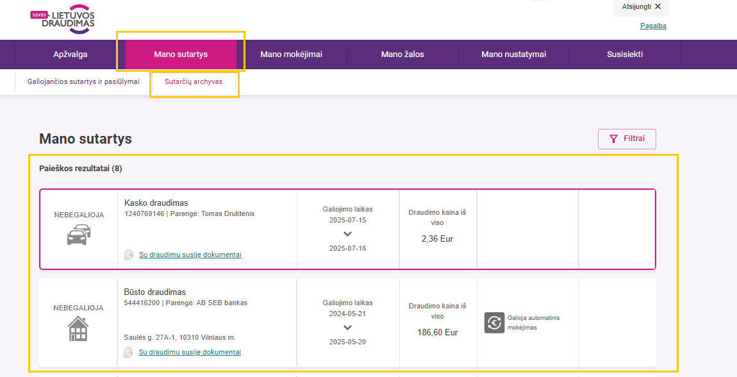Viewport: 737px width, 377px height.
Task: Click the X icon beside Atsijungti
Action: pyautogui.click(x=658, y=6)
